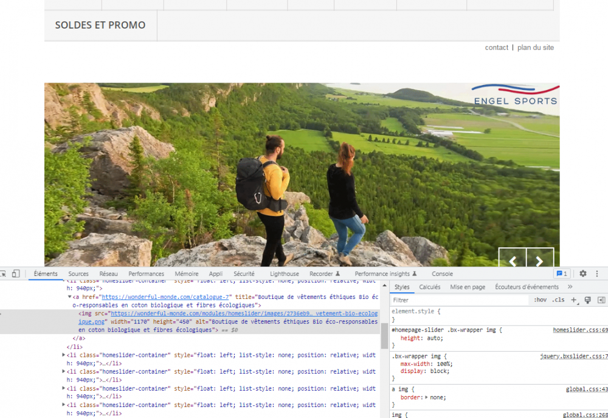This screenshot has height=418, width=608.
Task: Open the DevTools three-dot menu
Action: pos(597,273)
